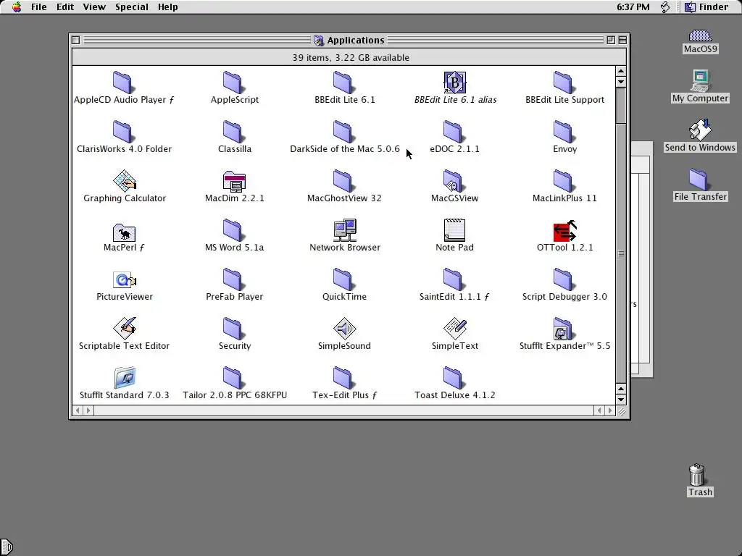
Task: Select the Security folder icon
Action: [x=233, y=328]
